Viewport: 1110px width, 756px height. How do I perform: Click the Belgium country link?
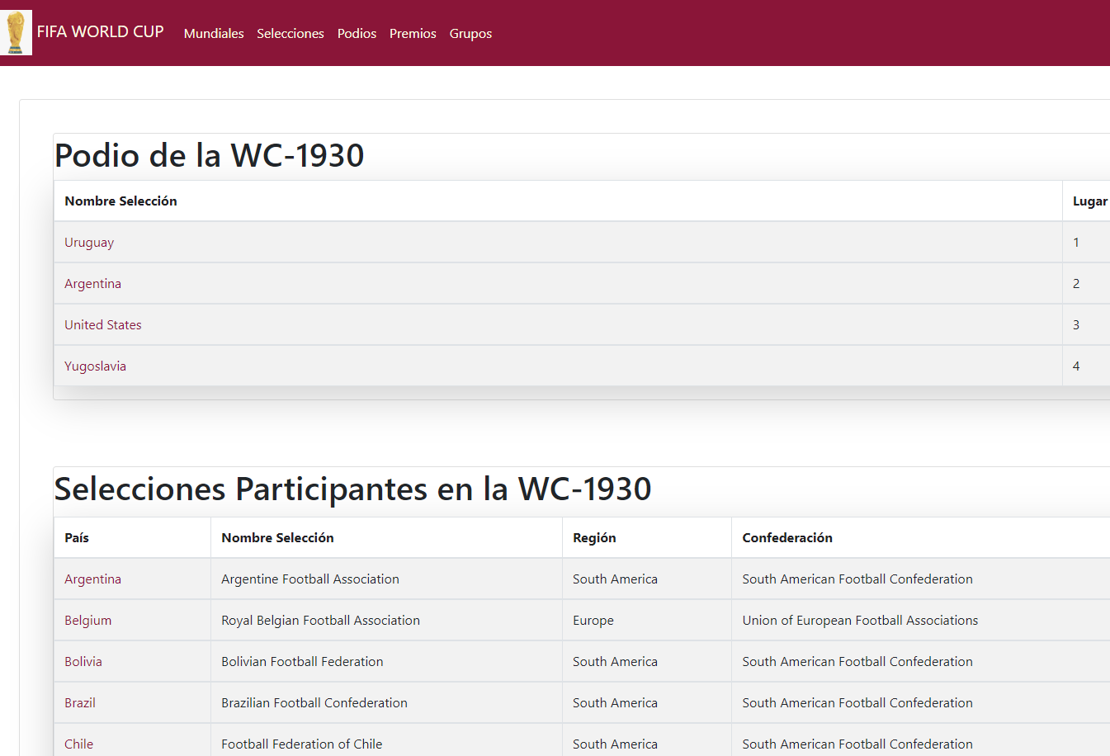click(87, 621)
